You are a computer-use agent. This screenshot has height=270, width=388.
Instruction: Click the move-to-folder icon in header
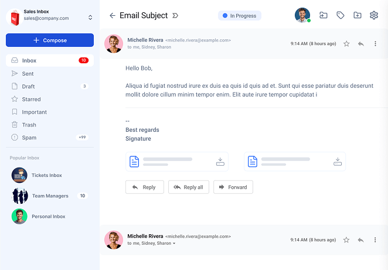[324, 16]
